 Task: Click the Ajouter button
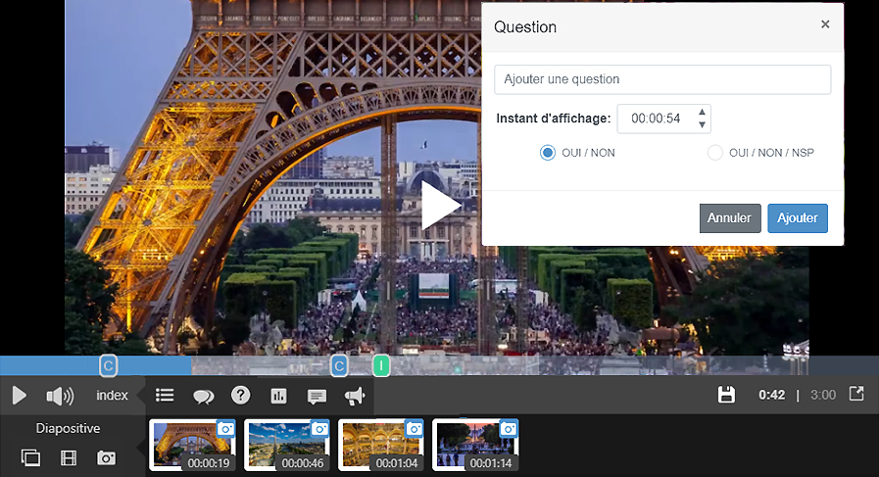click(798, 218)
